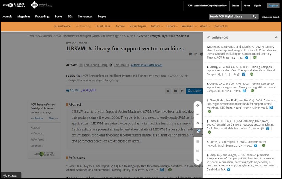Click Browse in top bar
The image size is (282, 179).
pos(235,6)
